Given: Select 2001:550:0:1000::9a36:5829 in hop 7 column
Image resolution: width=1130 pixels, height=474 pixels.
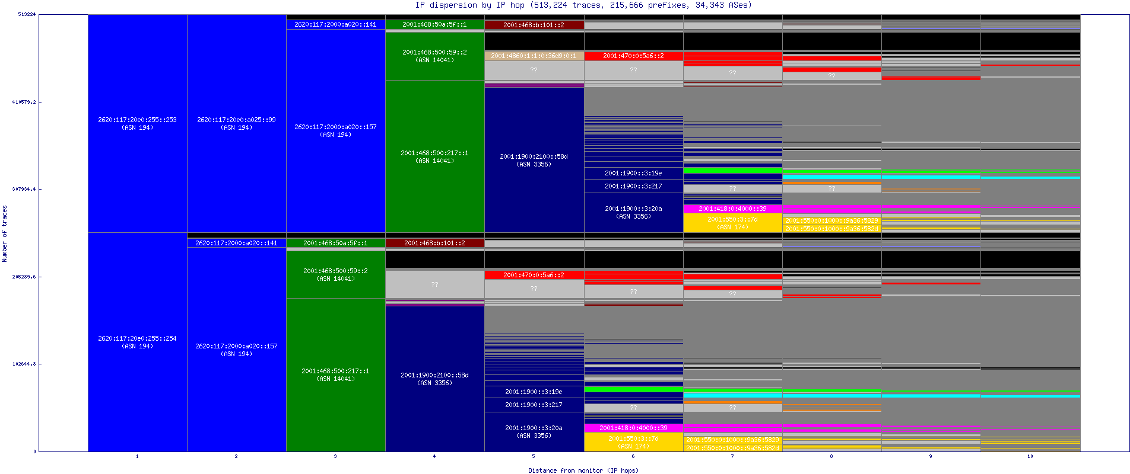Looking at the screenshot, I should (x=733, y=440).
